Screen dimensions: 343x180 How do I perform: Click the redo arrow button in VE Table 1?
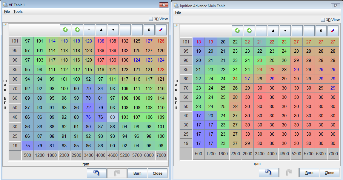[117, 173]
